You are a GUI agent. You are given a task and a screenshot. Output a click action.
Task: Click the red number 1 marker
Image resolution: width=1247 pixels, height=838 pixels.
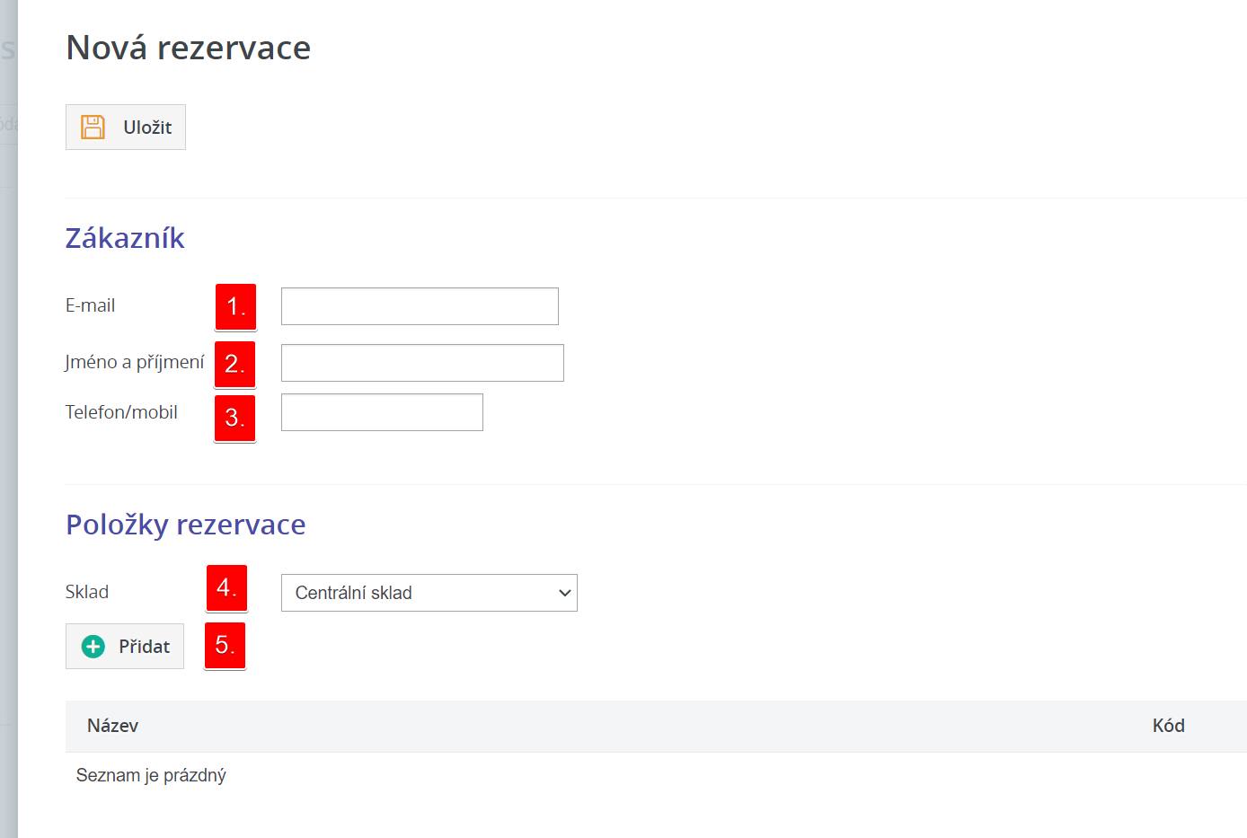pos(235,307)
